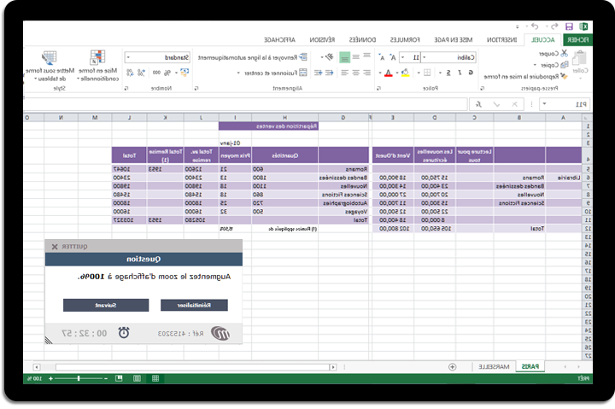The height and width of the screenshot is (409, 615).
Task: Open the Standard number format dropdown
Action: [128, 57]
